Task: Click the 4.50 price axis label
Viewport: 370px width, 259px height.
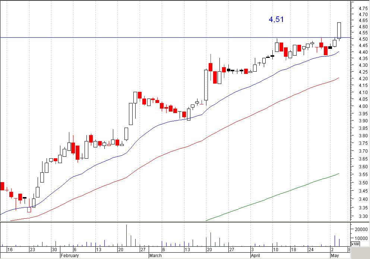Action: coord(363,39)
